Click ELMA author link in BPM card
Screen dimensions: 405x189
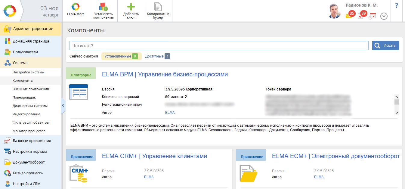pyautogui.click(x=170, y=113)
